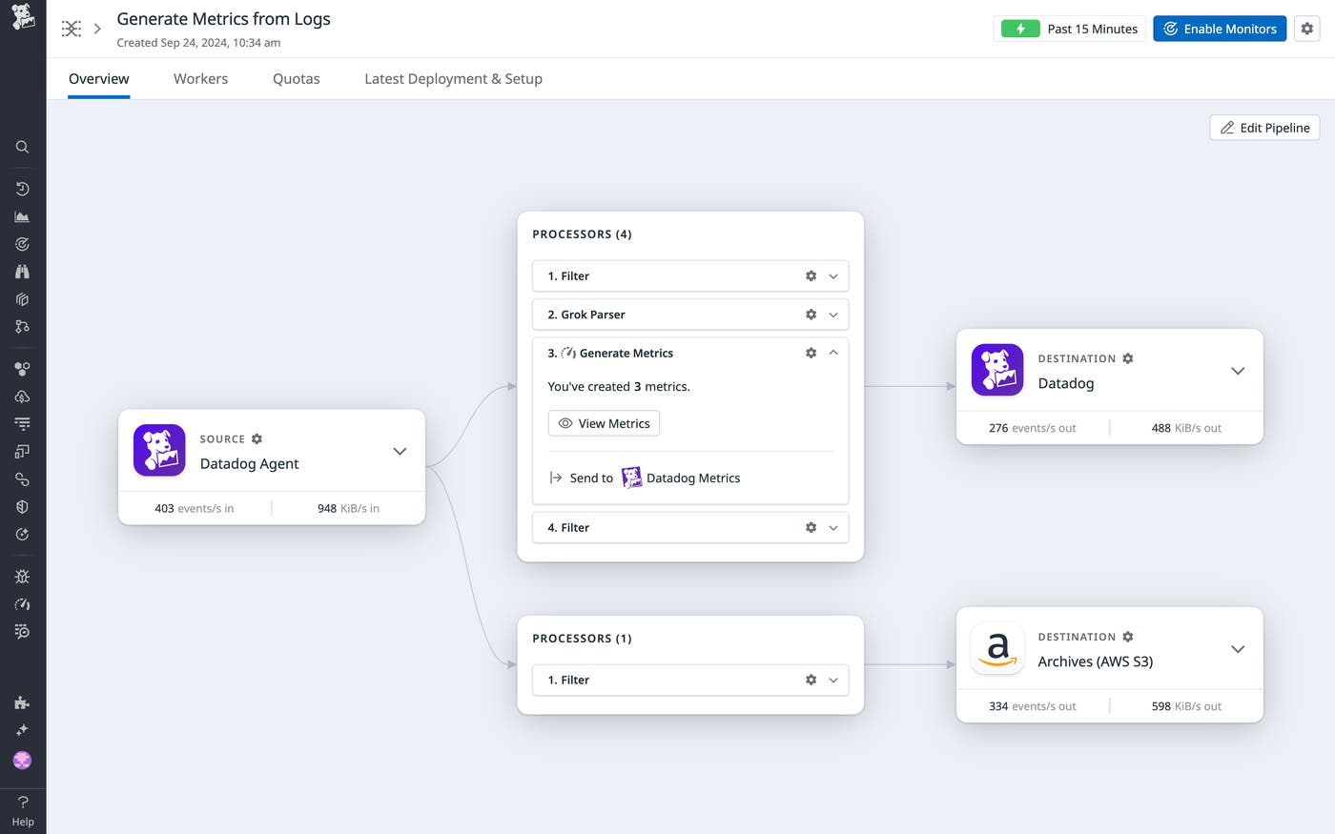The width and height of the screenshot is (1335, 834).
Task: Open settings gear on Grok Parser processor
Action: (811, 315)
